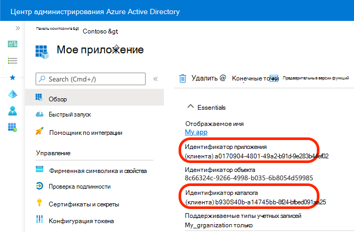The height and width of the screenshot is (232, 354).
Task: Open Быстрый запуск menu item
Action: tap(70, 114)
